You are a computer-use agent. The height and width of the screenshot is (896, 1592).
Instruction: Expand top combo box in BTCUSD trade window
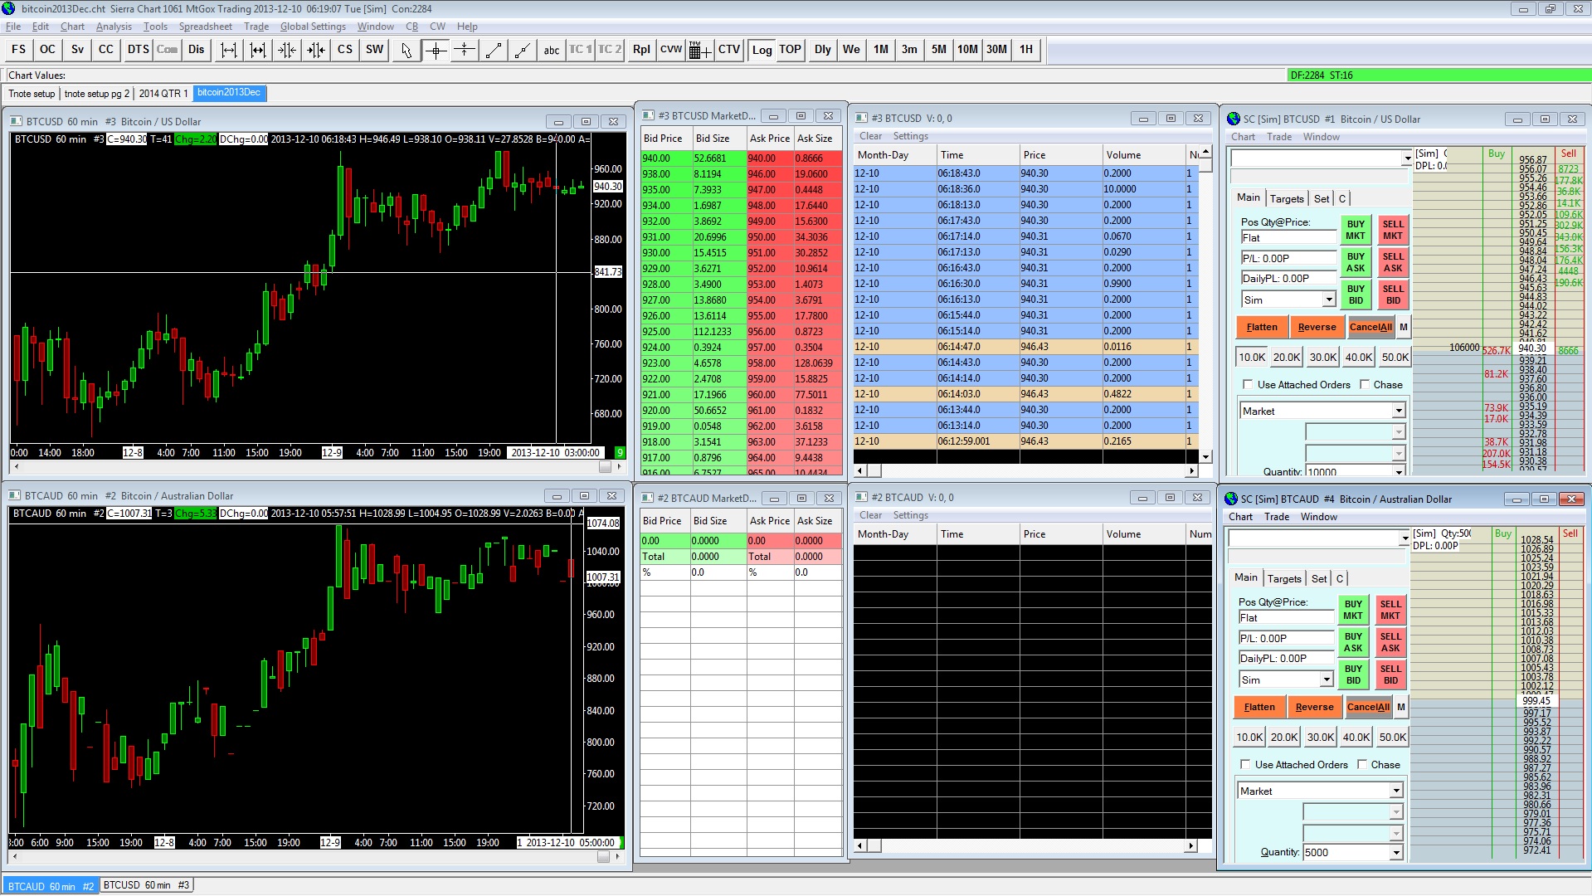pos(1407,158)
